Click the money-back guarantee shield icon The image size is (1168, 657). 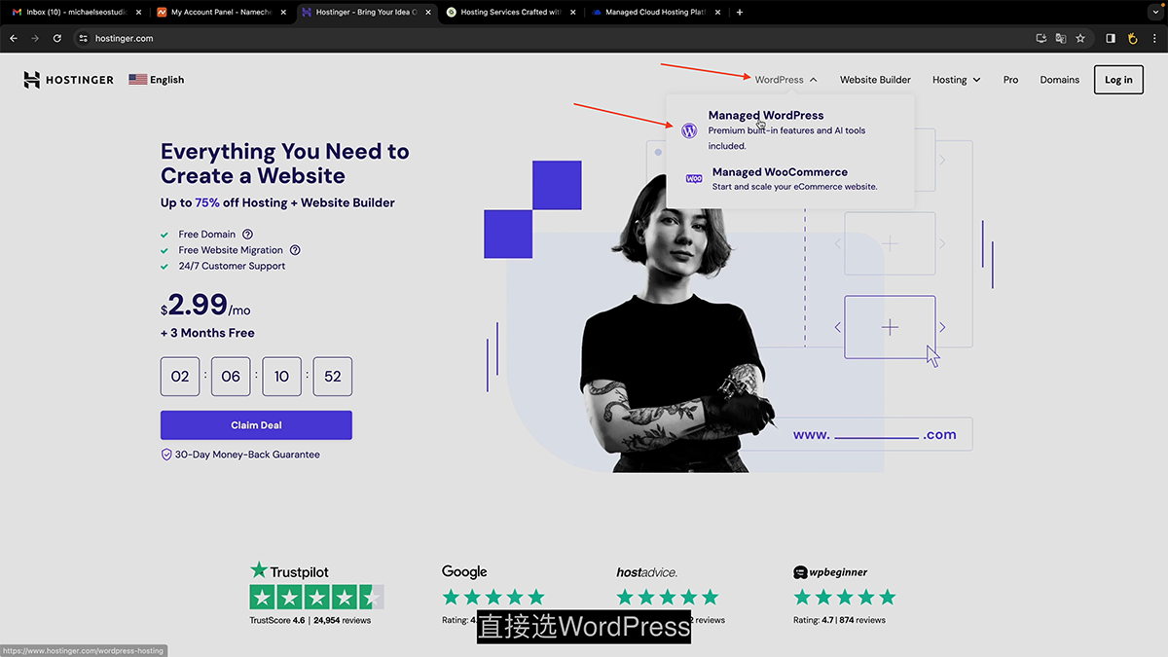pos(166,455)
